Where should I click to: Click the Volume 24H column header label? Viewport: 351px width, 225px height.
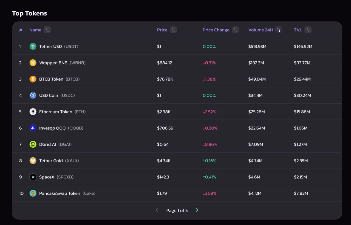pos(261,30)
